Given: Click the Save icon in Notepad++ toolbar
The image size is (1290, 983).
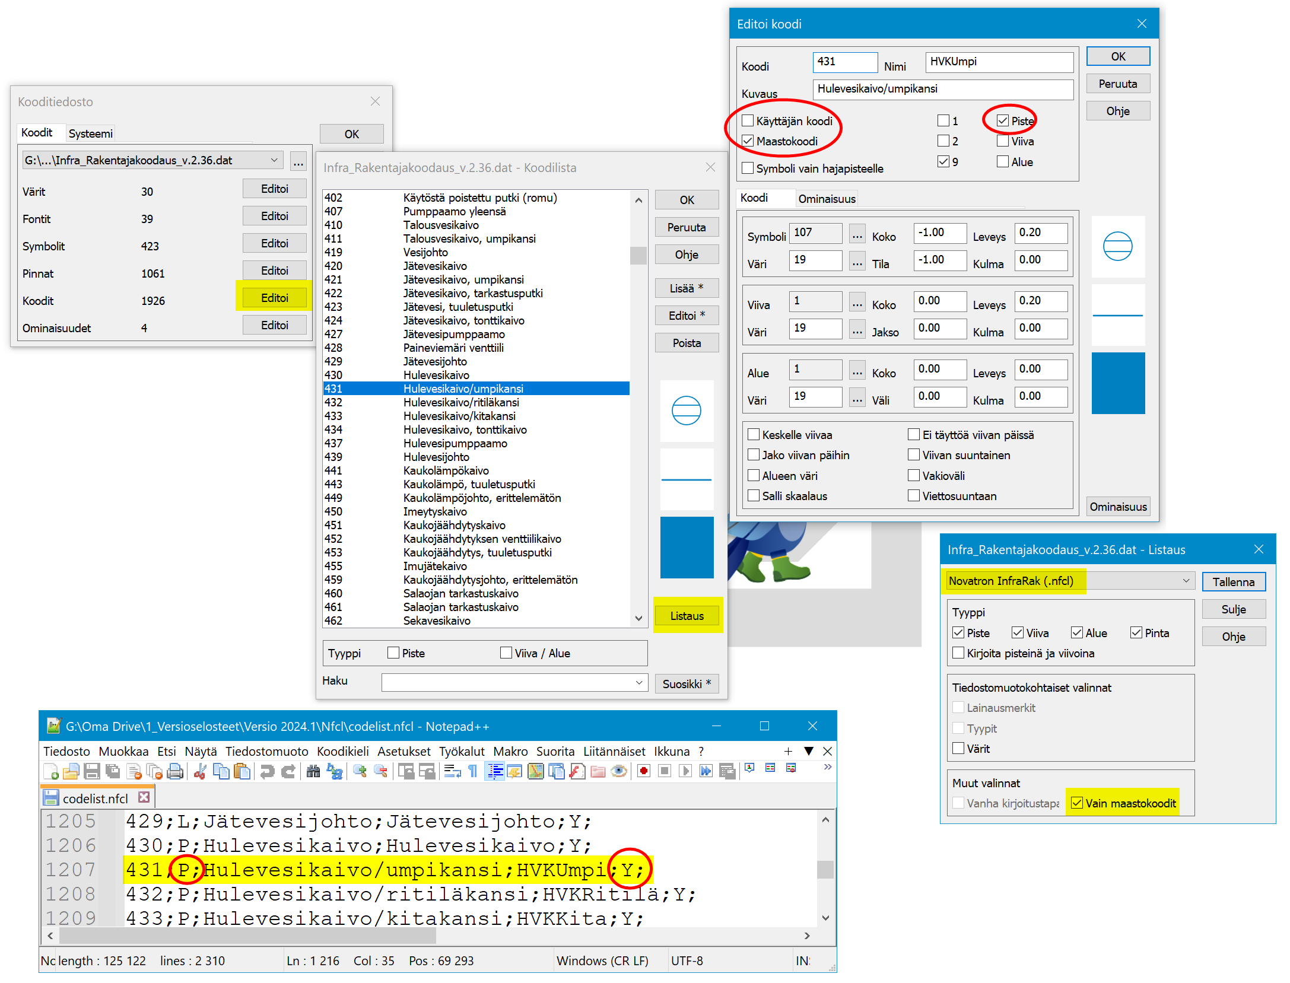Looking at the screenshot, I should pyautogui.click(x=91, y=771).
